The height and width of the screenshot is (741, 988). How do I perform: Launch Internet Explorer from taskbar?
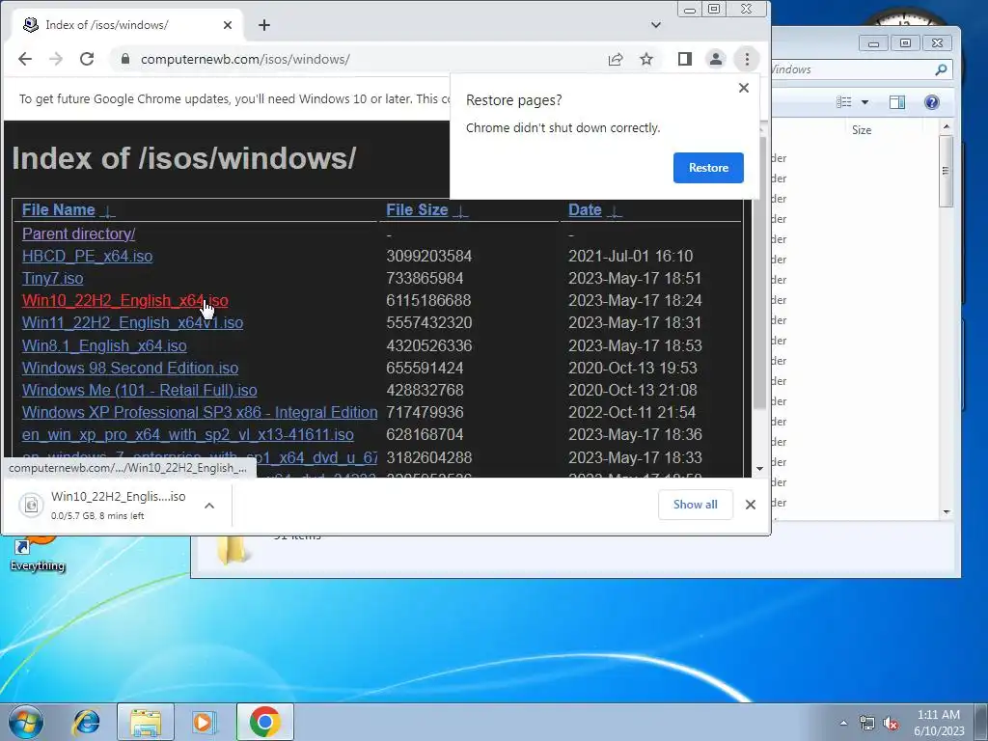click(86, 722)
